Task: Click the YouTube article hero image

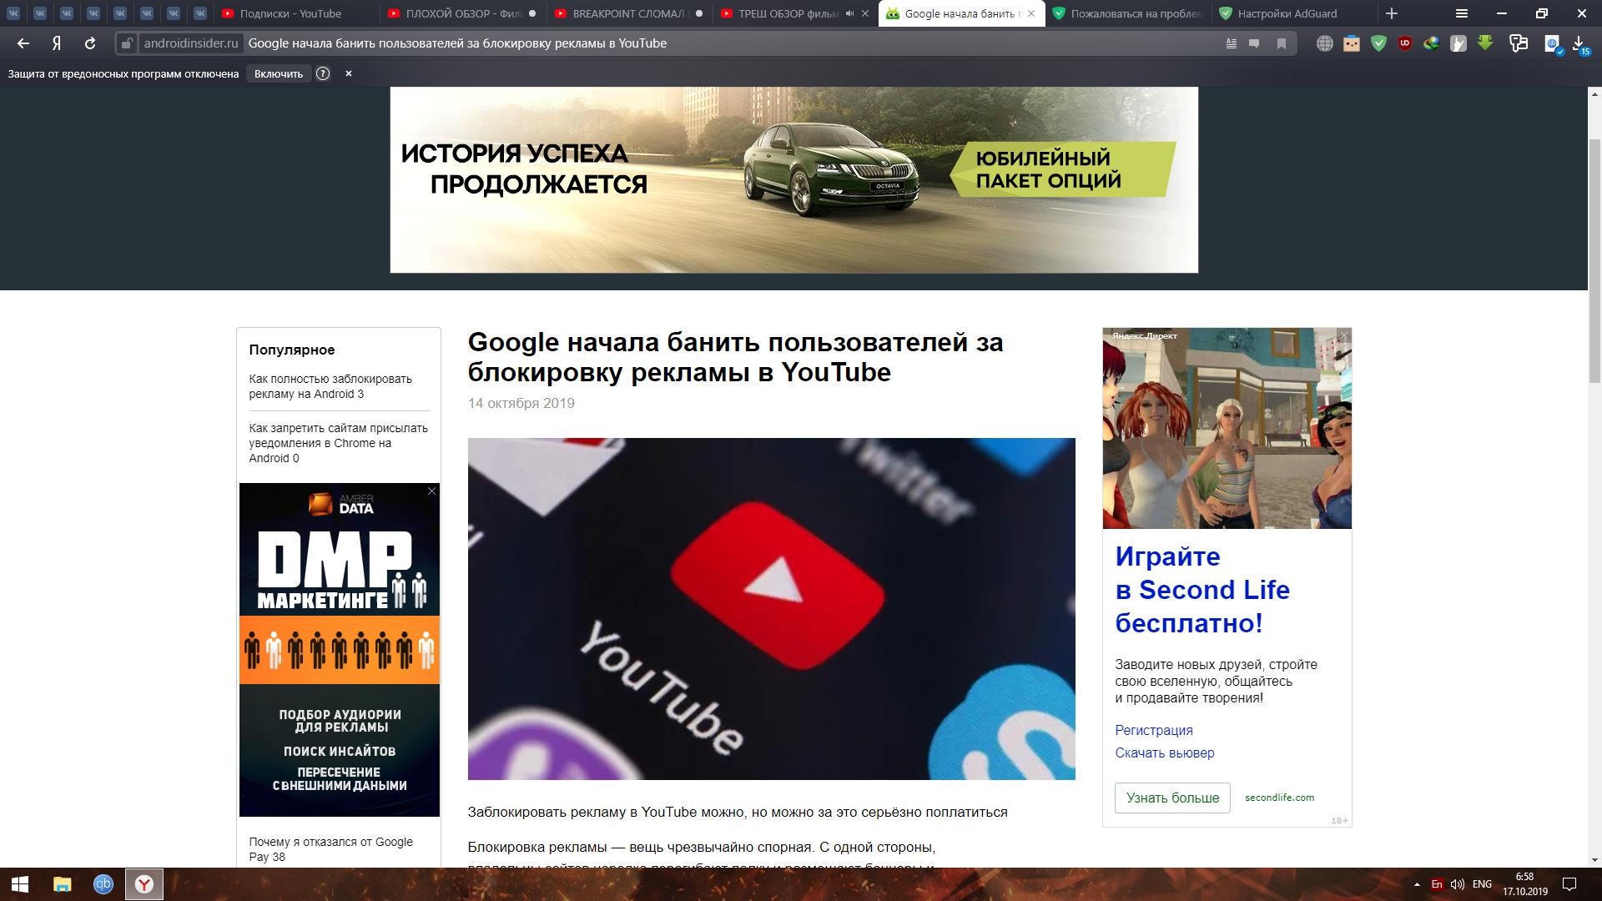Action: [x=771, y=609]
